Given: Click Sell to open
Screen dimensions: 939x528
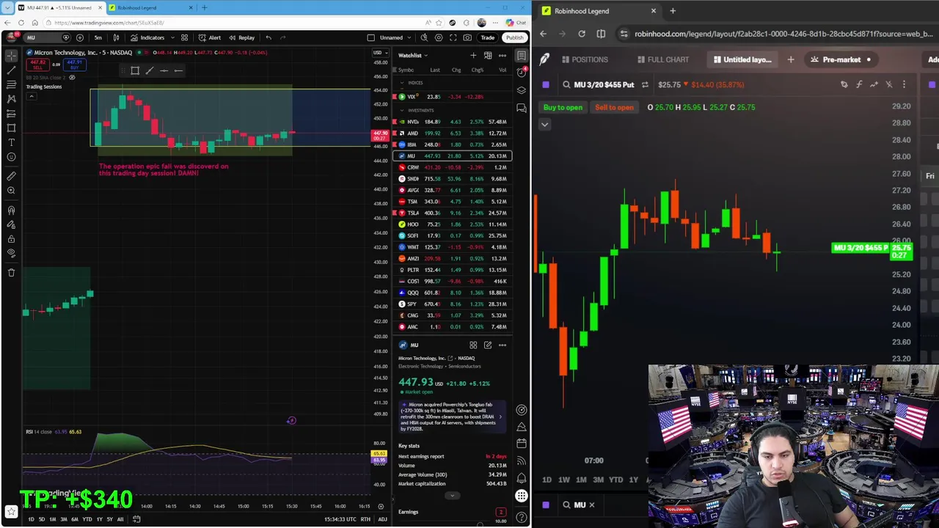Looking at the screenshot, I should [614, 107].
